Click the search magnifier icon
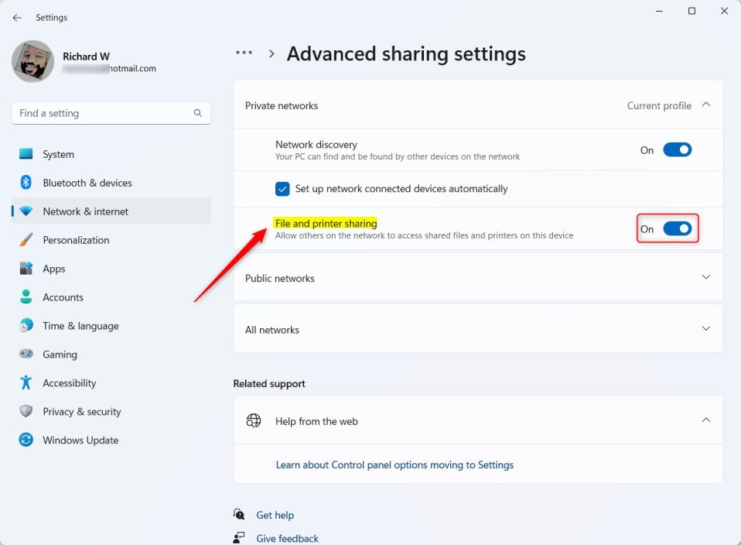Screen dimensions: 741x545 coord(198,113)
